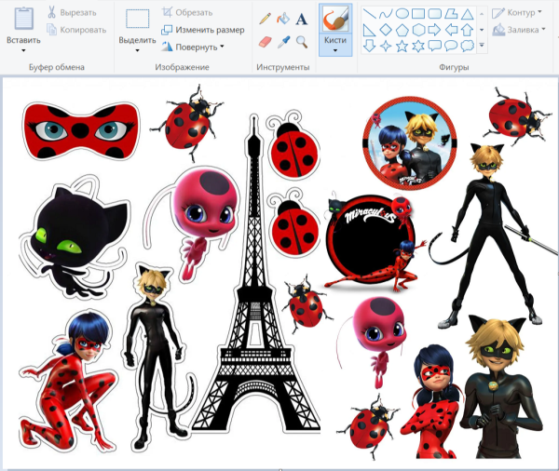The image size is (559, 471).
Task: Pick the Color picker eyedropper tool
Action: tap(283, 42)
